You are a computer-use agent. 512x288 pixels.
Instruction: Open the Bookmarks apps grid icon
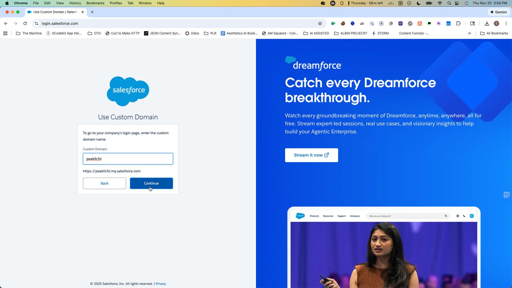(5, 33)
